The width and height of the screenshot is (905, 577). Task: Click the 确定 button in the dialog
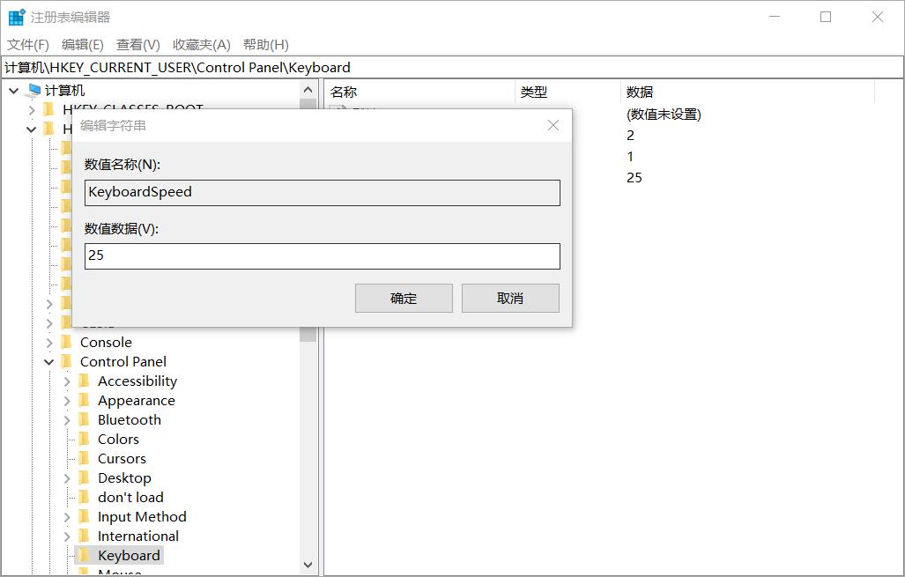(404, 298)
